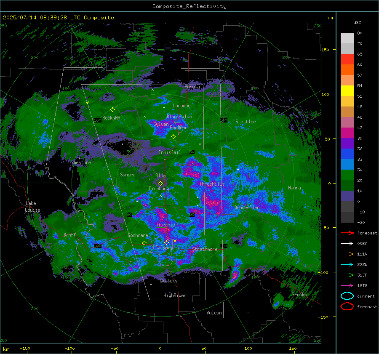Click the Stettler city label
This screenshot has height=354, width=379.
246,122
